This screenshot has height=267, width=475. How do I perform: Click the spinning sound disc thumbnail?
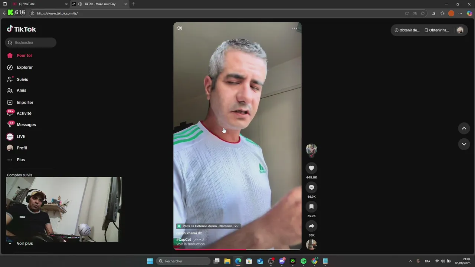click(x=311, y=245)
